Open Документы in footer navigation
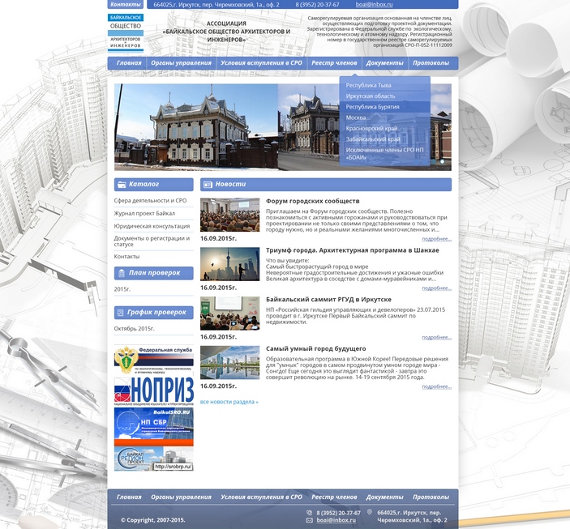This screenshot has width=570, height=529. tap(384, 497)
